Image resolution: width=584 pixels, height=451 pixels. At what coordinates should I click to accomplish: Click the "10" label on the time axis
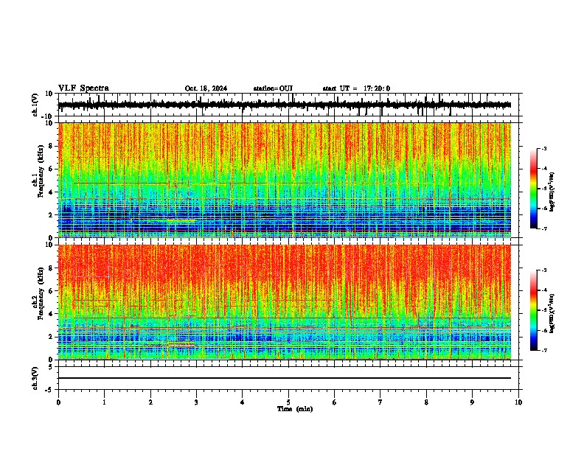pyautogui.click(x=518, y=402)
